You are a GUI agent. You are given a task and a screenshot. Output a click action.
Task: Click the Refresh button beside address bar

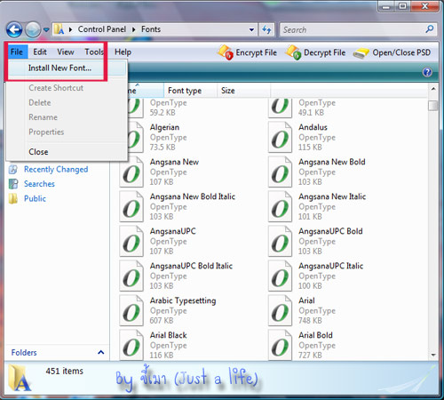tap(266, 29)
